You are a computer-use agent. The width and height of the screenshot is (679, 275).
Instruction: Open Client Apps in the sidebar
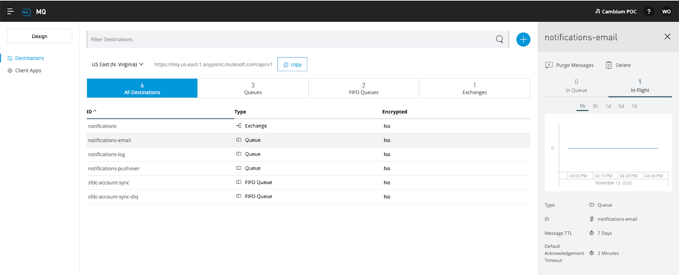28,71
